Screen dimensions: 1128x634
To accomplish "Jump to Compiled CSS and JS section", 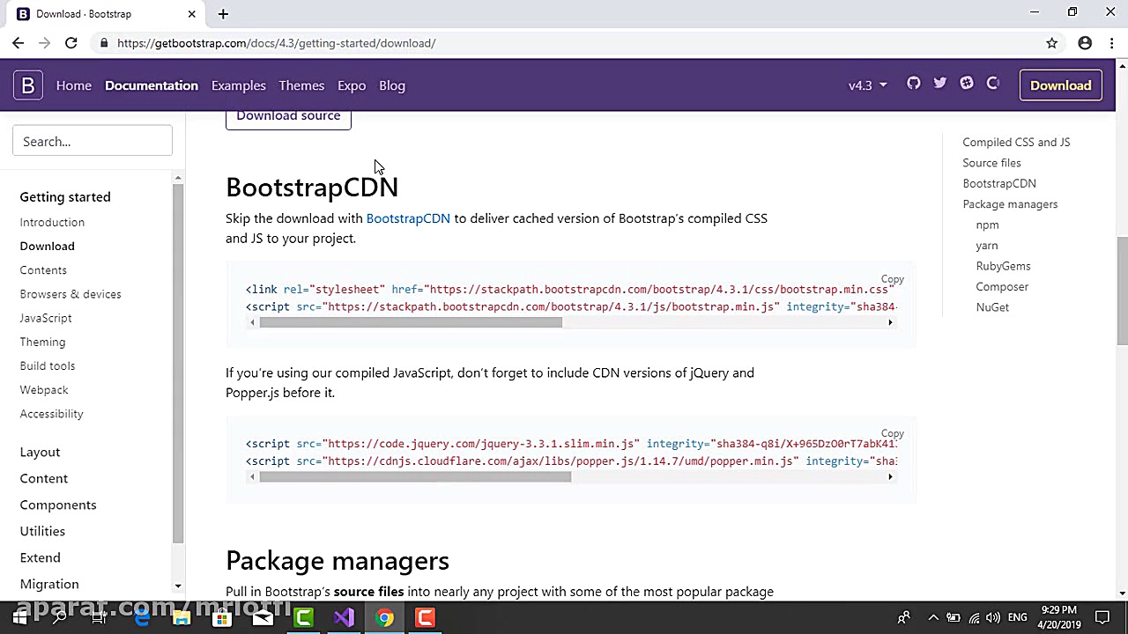I will (x=1016, y=142).
